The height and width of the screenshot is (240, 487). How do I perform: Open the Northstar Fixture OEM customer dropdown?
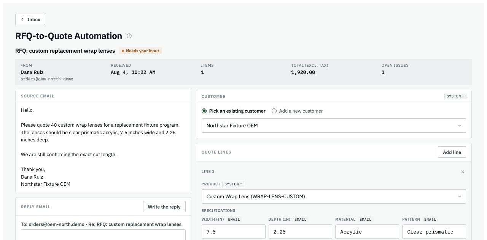tap(334, 125)
